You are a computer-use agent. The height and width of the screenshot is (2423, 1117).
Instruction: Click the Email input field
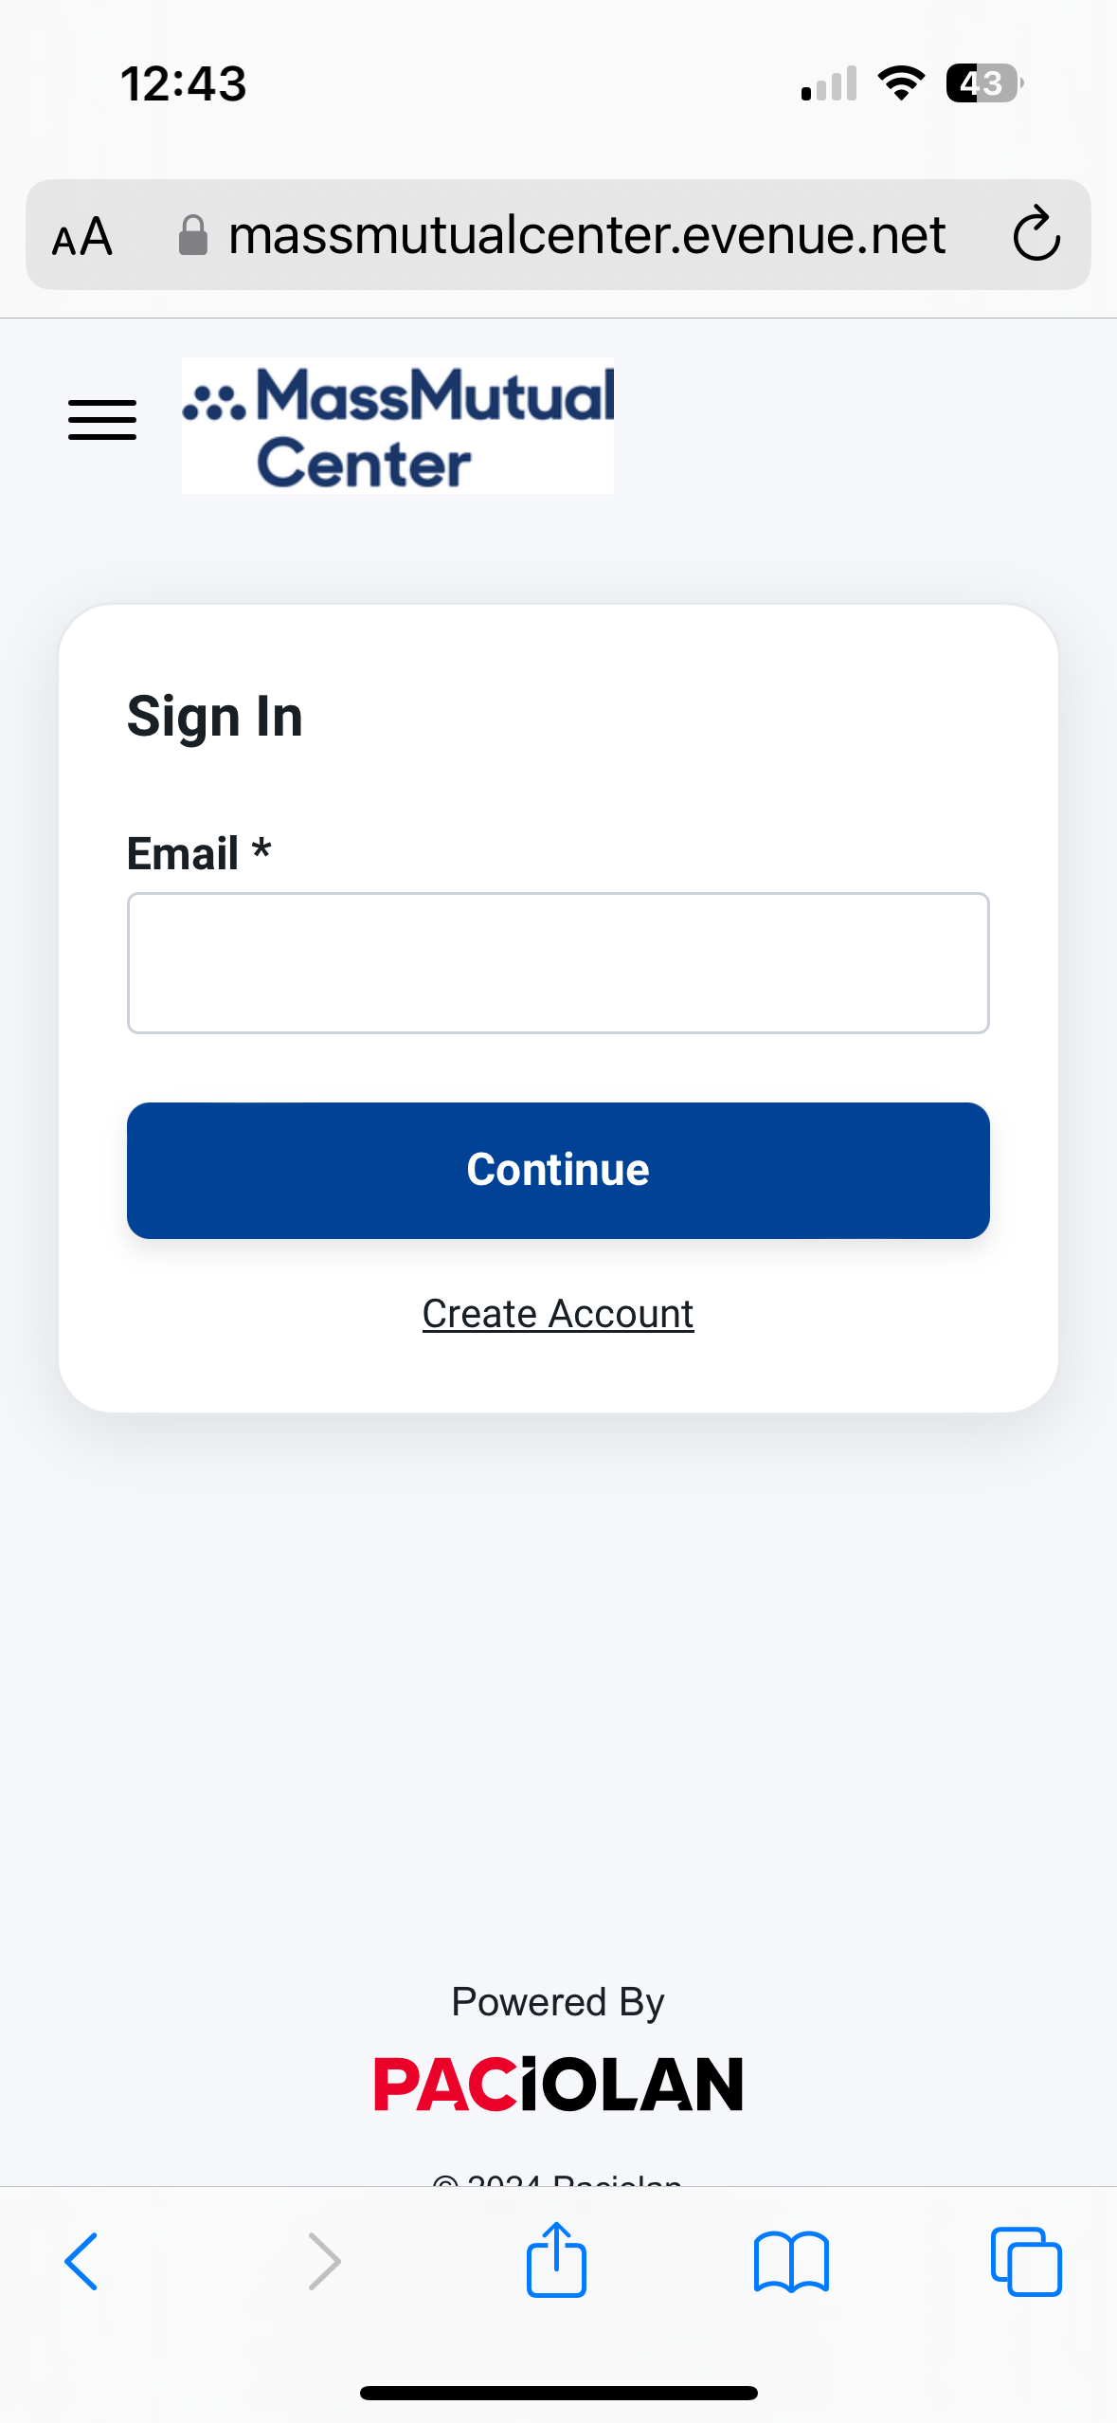(x=558, y=963)
